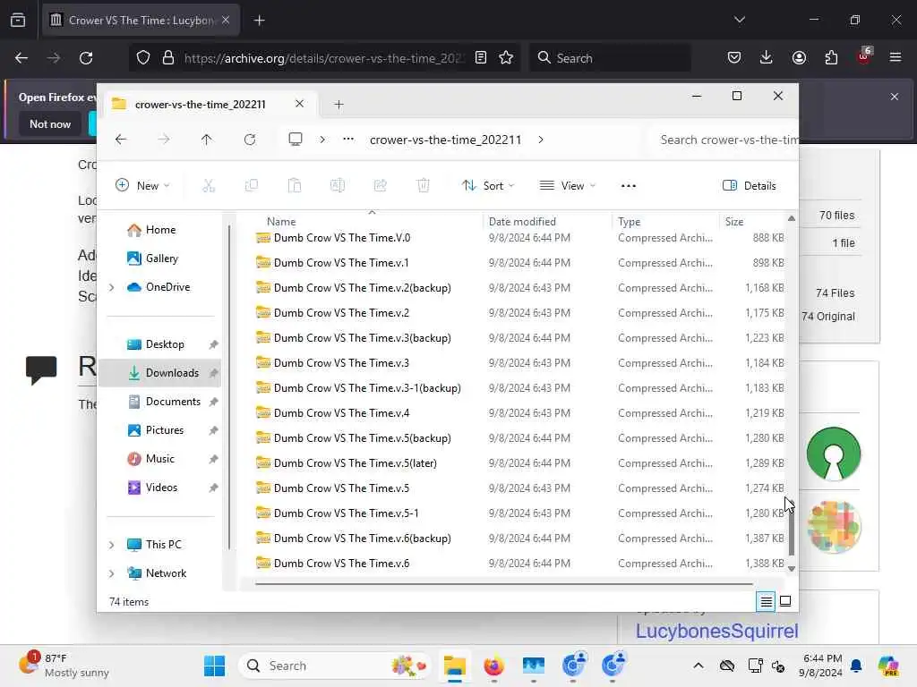This screenshot has width=917, height=687.
Task: Open Firefox account profile icon
Action: [x=799, y=58]
